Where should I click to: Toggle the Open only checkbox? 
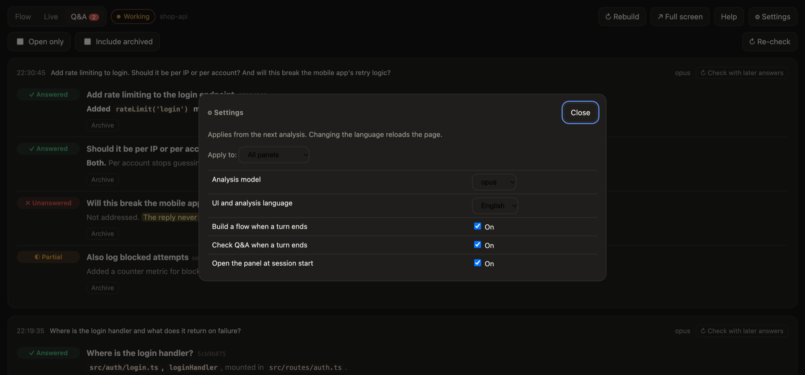click(x=20, y=41)
